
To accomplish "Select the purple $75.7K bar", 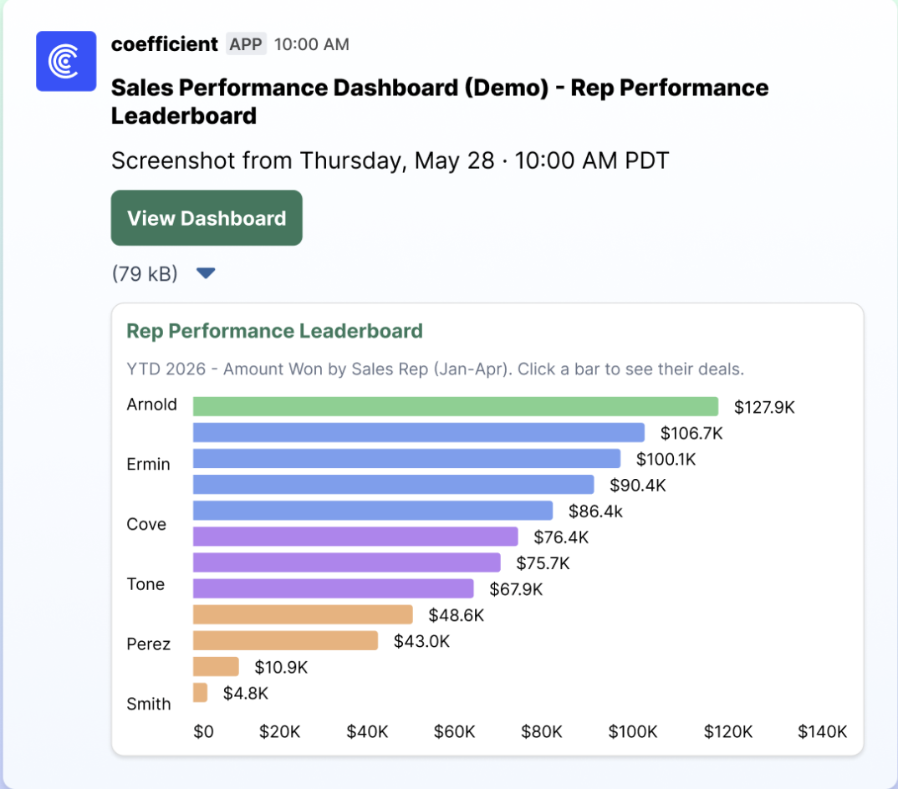I will (x=346, y=562).
